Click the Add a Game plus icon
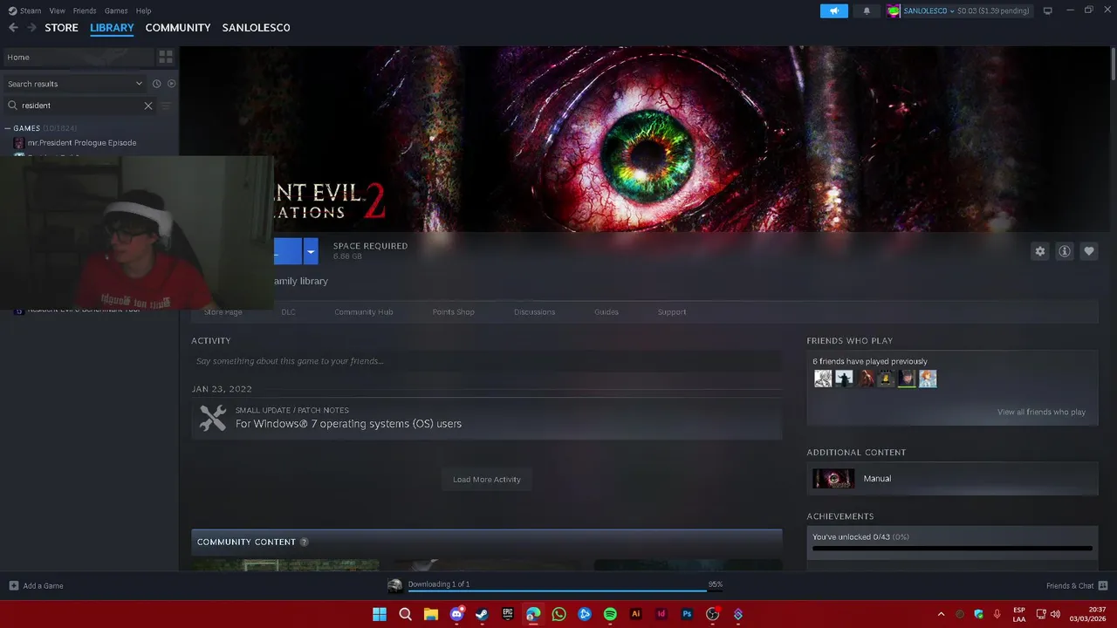Screen dimensions: 1117x628 tap(13, 586)
